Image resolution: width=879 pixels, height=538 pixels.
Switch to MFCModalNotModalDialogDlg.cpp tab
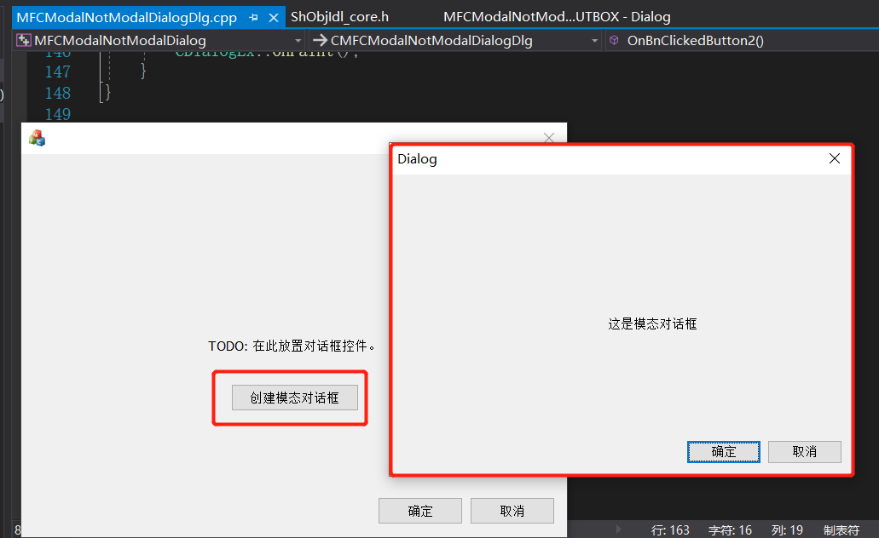click(x=127, y=17)
